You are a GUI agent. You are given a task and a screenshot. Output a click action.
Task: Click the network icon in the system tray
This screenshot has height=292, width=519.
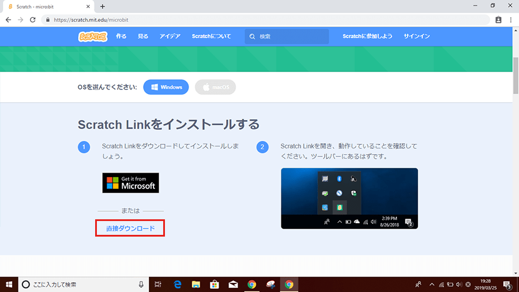click(441, 284)
